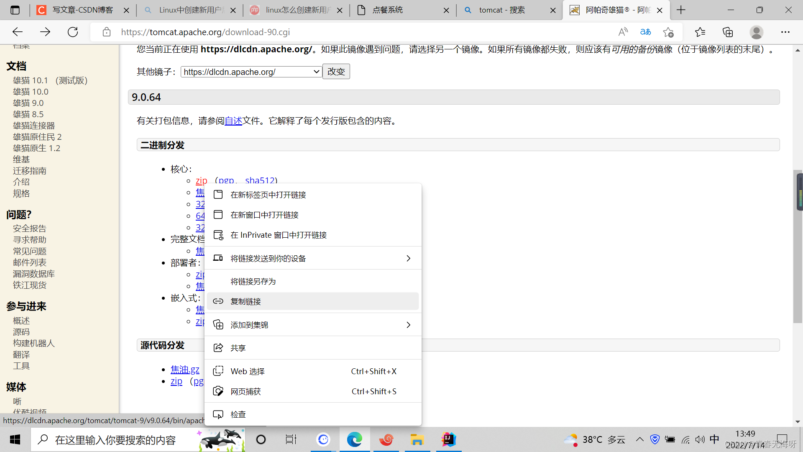Open File Explorer from taskbar
Screen dimensions: 803x452
pos(417,440)
